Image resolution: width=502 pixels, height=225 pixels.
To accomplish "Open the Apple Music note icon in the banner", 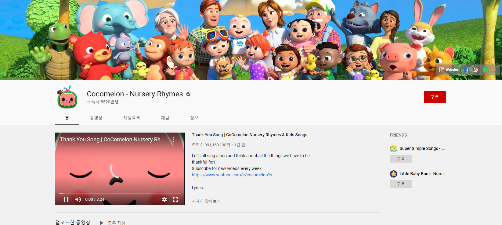I will (x=494, y=70).
